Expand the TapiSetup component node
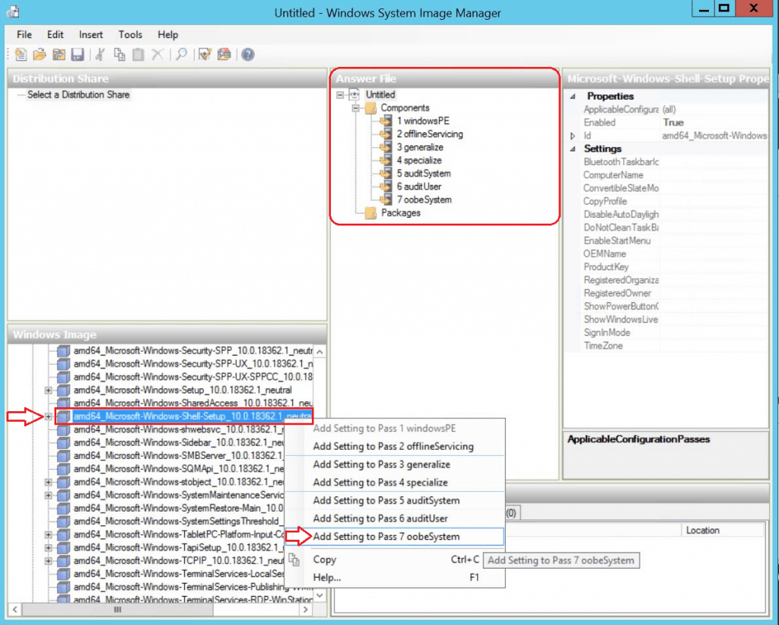This screenshot has width=779, height=625. [x=48, y=547]
